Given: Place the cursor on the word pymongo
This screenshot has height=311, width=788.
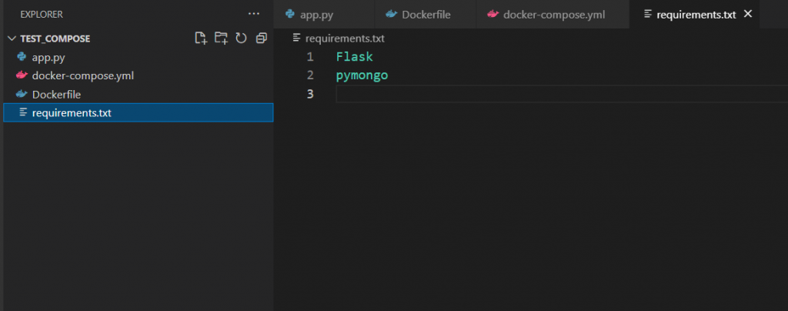Looking at the screenshot, I should coord(362,75).
